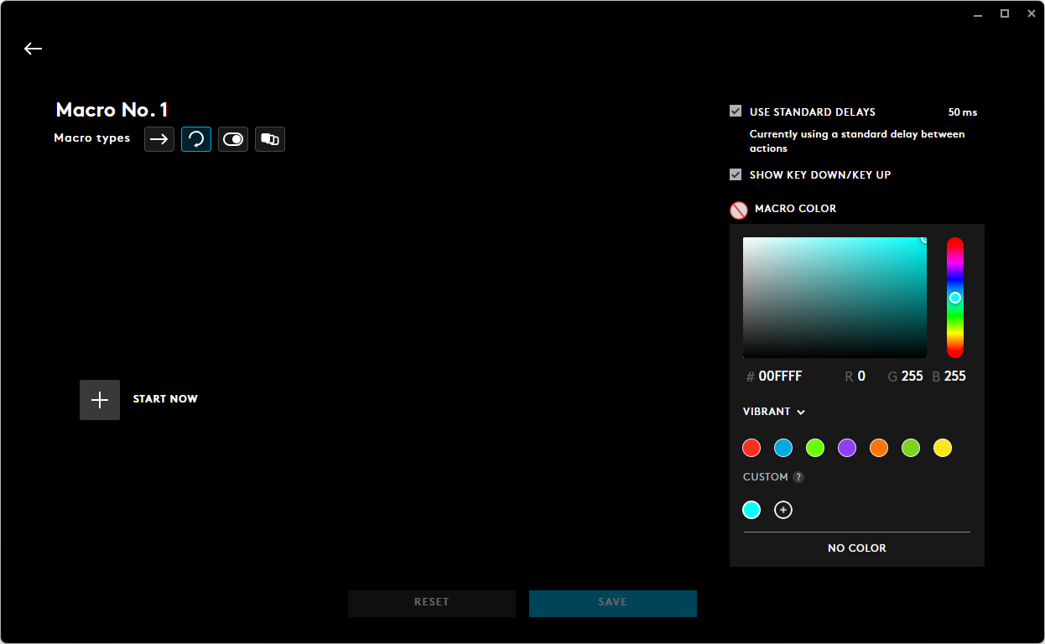Open the Custom colors help icon
The image size is (1045, 644).
[x=798, y=477]
